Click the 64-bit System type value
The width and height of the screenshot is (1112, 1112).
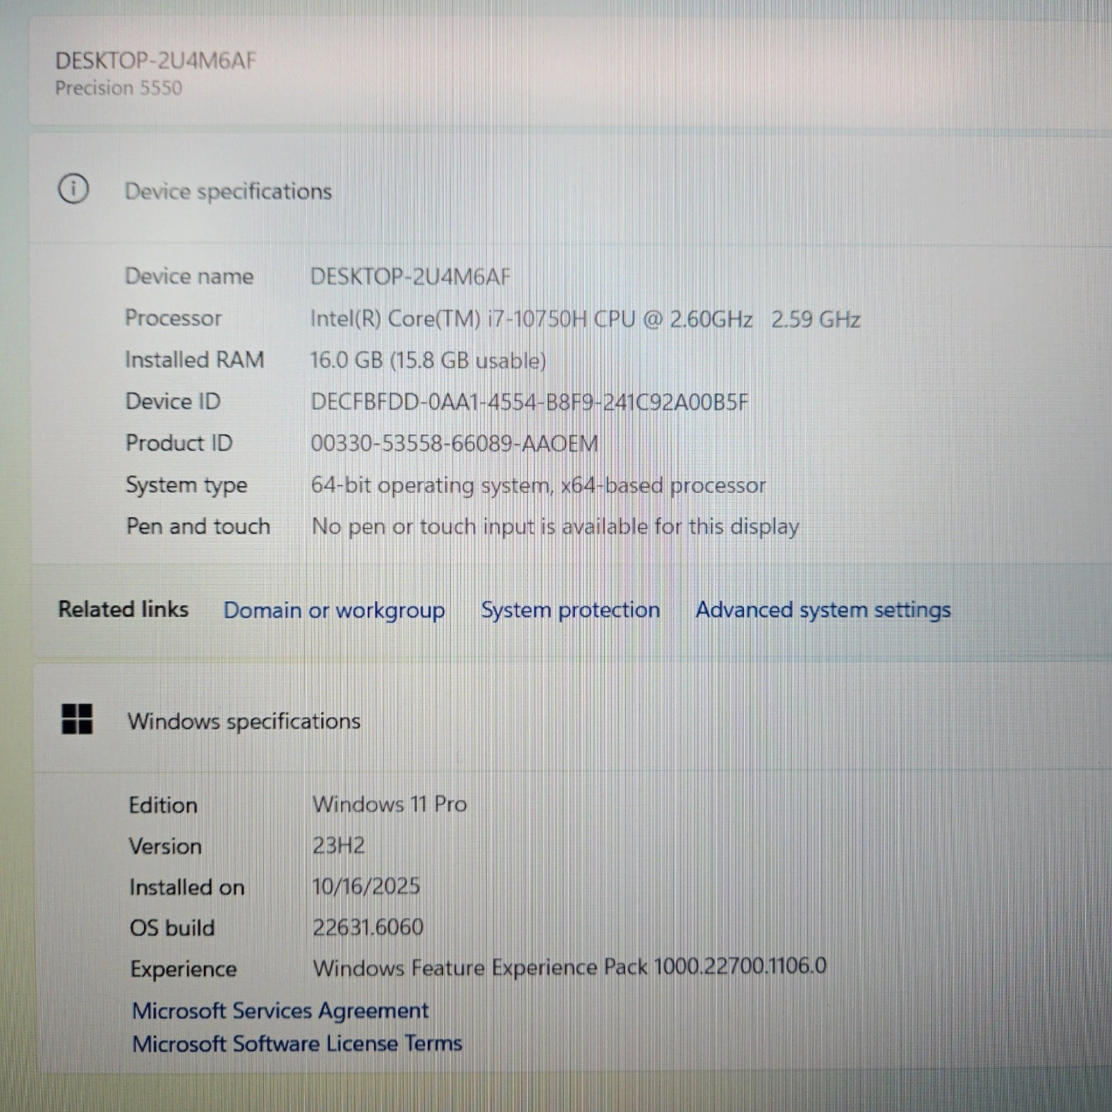click(x=538, y=486)
